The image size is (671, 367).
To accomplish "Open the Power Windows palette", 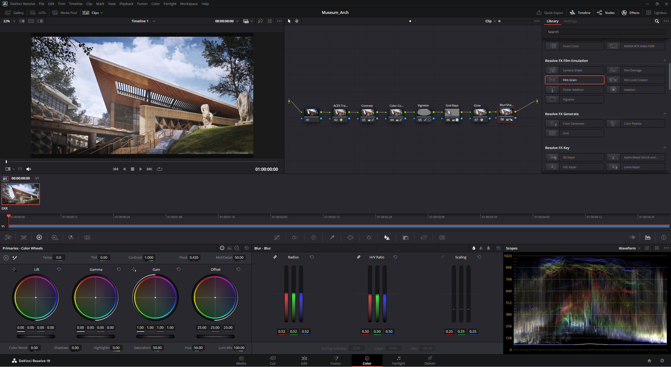I will (x=350, y=237).
